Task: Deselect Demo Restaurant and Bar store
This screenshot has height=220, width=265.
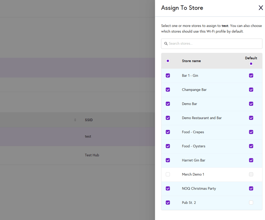Action: coord(168,118)
